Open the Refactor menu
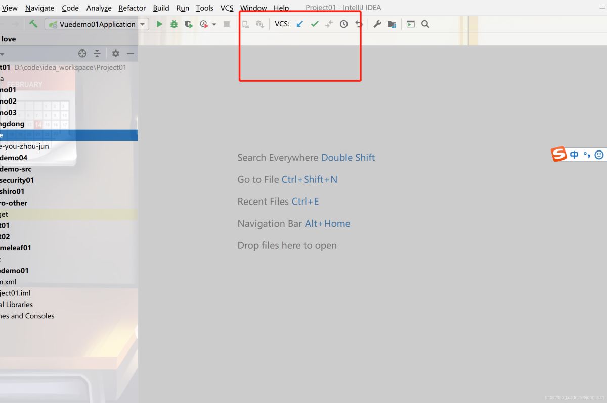This screenshot has height=403, width=607. click(132, 8)
